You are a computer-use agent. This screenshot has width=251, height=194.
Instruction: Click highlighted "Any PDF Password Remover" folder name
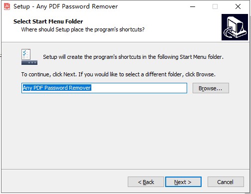coord(57,88)
